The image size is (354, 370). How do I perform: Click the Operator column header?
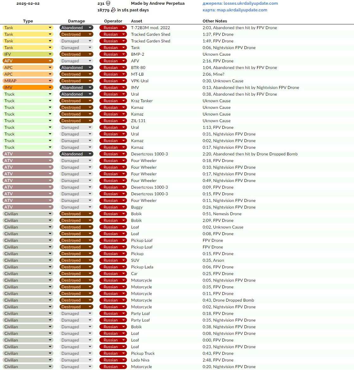pos(113,21)
